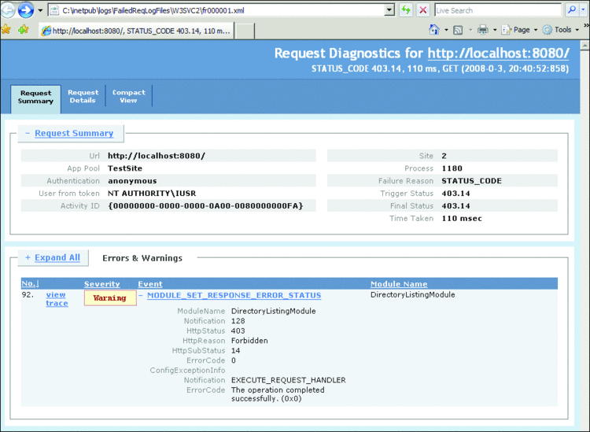Click the Warning severity badge

(110, 297)
